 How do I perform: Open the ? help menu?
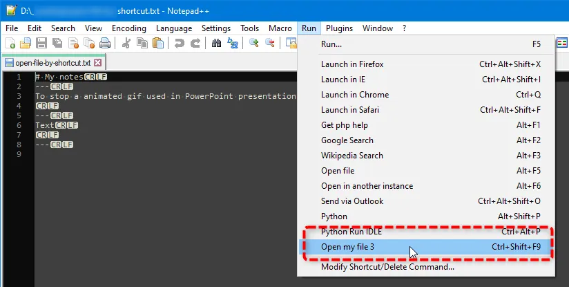coord(404,28)
